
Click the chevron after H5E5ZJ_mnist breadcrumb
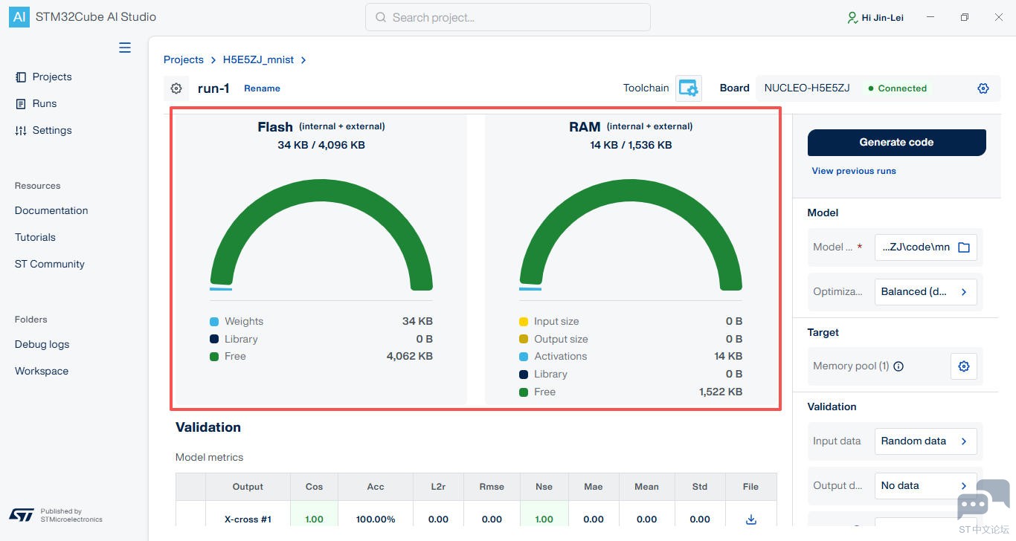pos(303,59)
